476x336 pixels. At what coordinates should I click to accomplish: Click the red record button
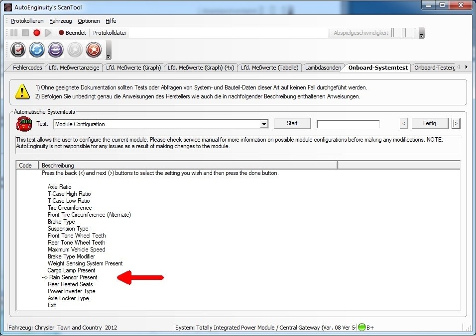(x=37, y=33)
